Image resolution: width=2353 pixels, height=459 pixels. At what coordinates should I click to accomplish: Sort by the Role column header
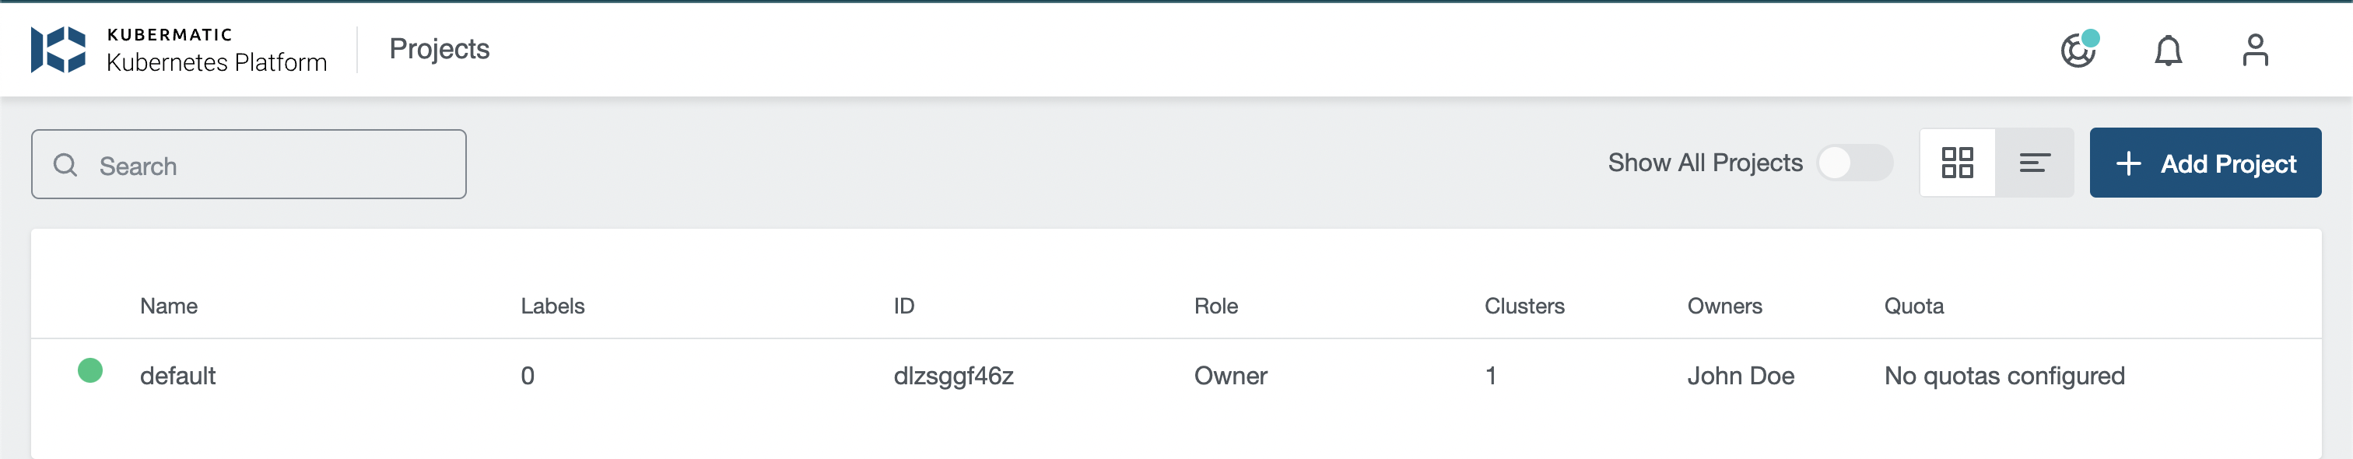(x=1215, y=307)
